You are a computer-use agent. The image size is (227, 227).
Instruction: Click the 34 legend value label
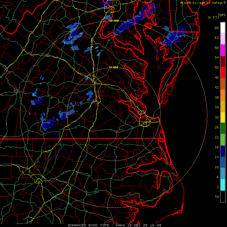(x=217, y=107)
